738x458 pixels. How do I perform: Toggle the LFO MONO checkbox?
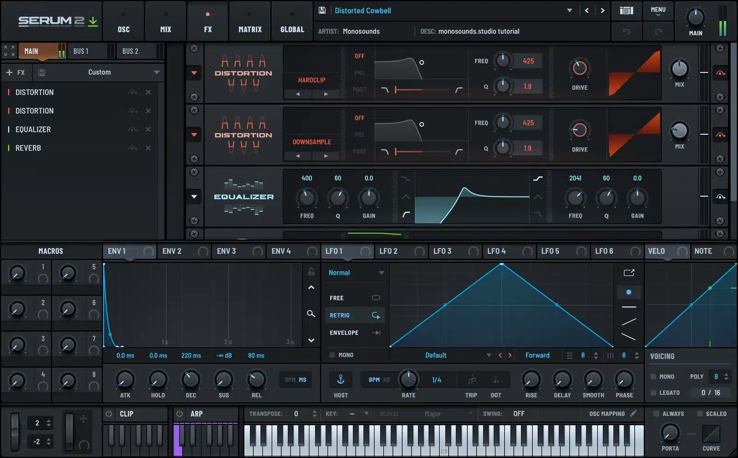click(x=332, y=355)
